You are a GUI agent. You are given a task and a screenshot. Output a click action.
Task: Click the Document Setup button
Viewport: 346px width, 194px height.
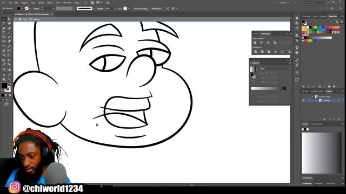[x=141, y=9]
